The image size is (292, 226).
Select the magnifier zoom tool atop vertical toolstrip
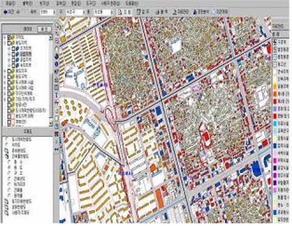coord(57,26)
